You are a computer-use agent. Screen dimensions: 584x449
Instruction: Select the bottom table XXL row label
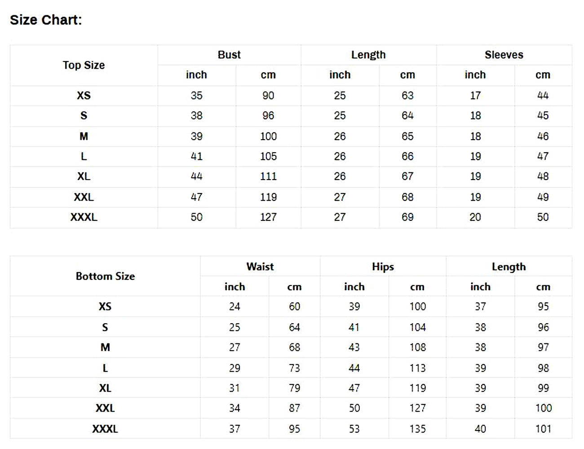[105, 408]
